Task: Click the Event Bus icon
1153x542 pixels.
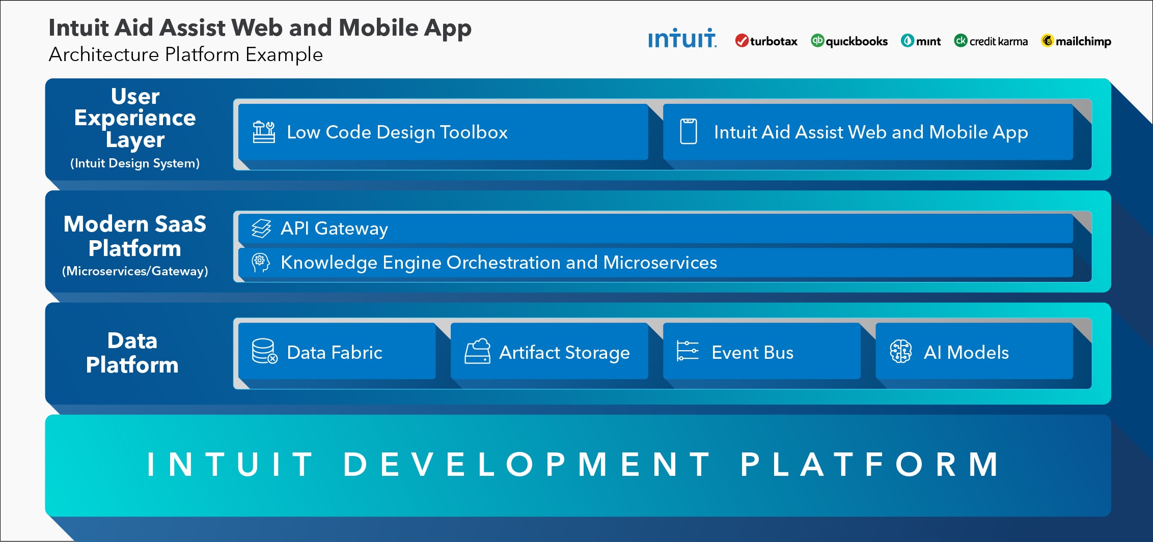Action: (688, 351)
